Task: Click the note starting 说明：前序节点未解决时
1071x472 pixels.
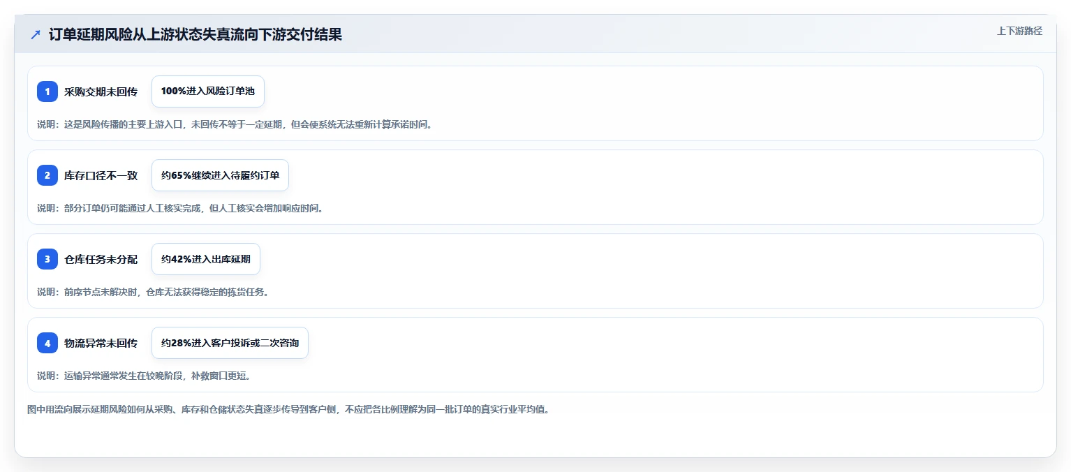Action: [153, 292]
